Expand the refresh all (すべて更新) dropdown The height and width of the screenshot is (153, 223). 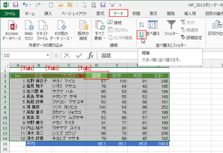pos(100,38)
